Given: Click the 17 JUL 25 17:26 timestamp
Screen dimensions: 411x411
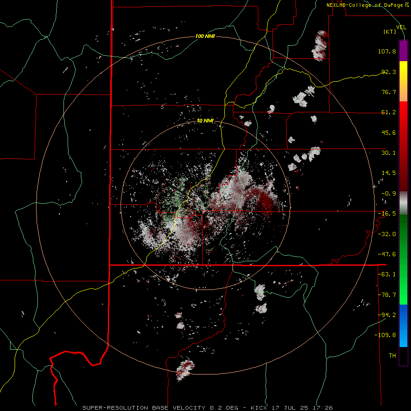Looking at the screenshot, I should [302, 408].
